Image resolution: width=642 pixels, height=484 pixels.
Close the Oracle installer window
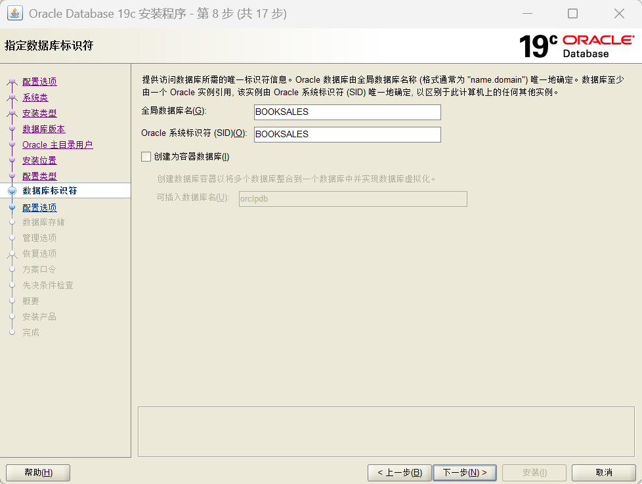(619, 14)
